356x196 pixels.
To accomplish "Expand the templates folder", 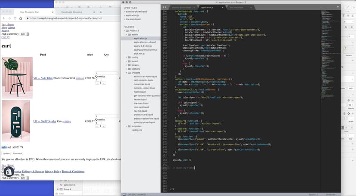I will point(127,126).
